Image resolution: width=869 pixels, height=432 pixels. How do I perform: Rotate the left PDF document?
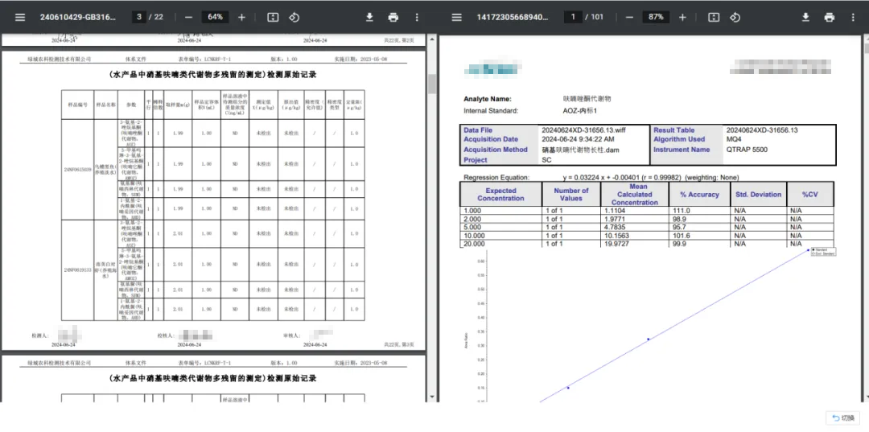294,17
